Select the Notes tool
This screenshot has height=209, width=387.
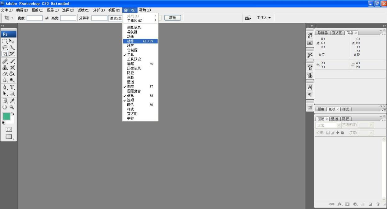pos(5,101)
